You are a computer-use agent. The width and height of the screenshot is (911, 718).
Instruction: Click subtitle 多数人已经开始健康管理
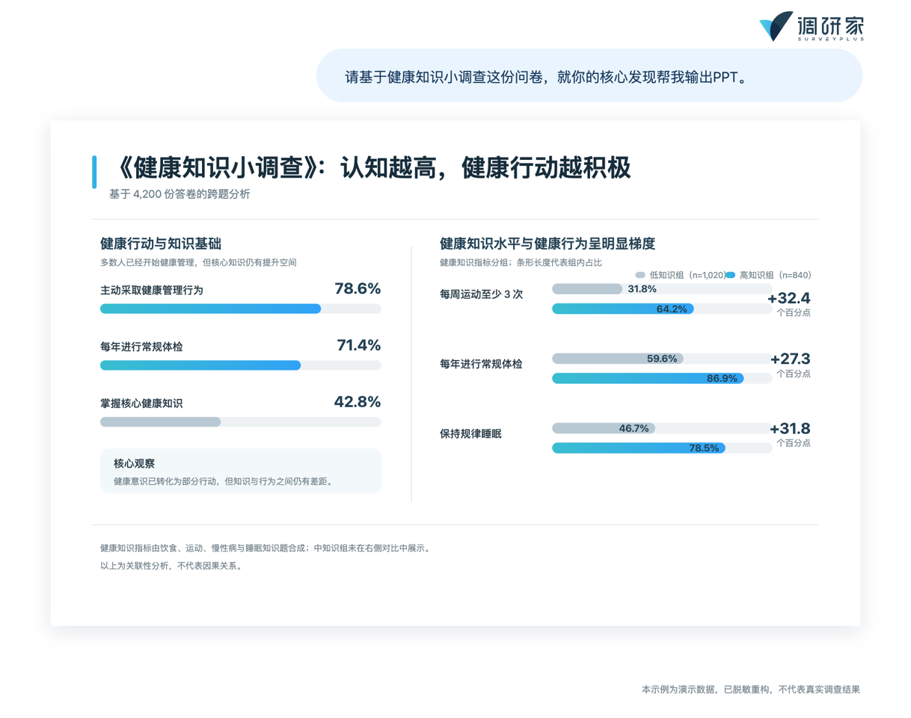point(198,262)
